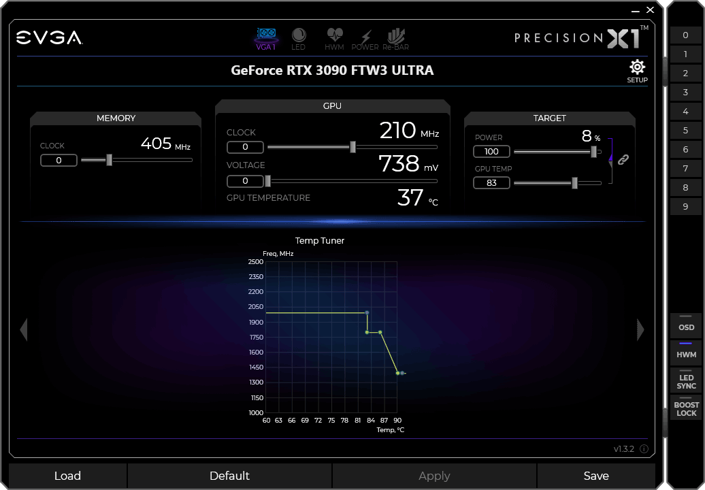Open the HWM hardware monitor icon
705x490 pixels.
[x=334, y=38]
